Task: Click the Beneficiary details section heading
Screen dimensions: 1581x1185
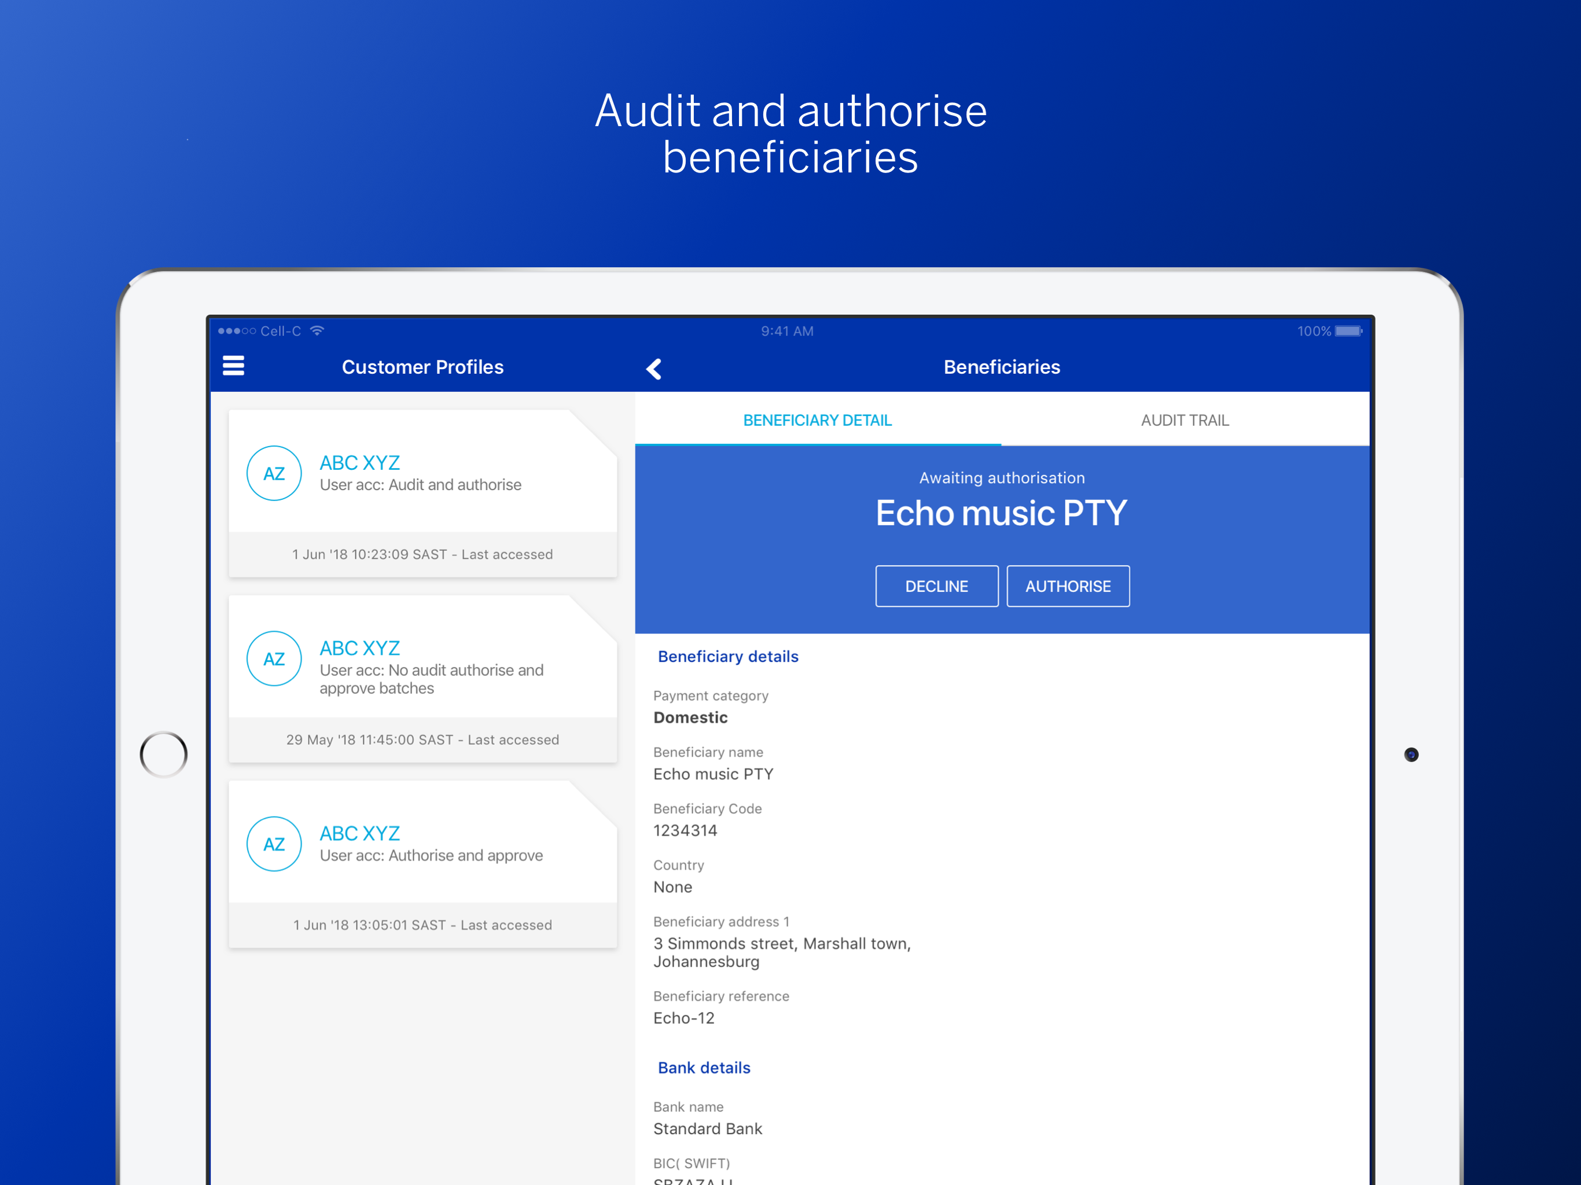Action: point(727,656)
